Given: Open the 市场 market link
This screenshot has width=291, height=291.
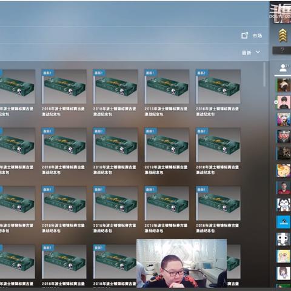Looking at the screenshot, I should coord(252,36).
